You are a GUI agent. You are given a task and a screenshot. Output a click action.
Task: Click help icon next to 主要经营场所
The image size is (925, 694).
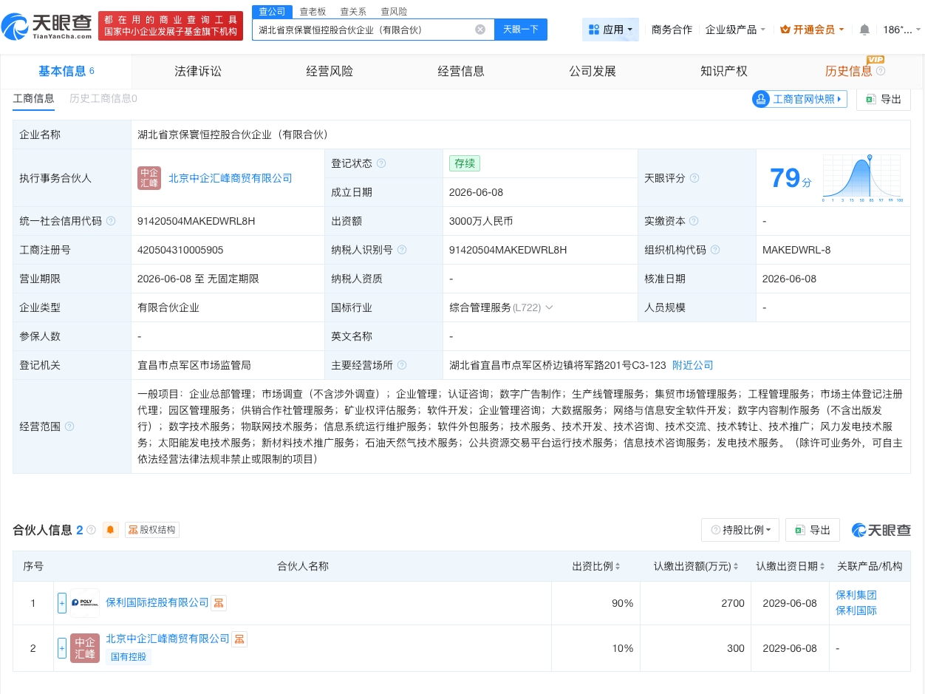(401, 365)
